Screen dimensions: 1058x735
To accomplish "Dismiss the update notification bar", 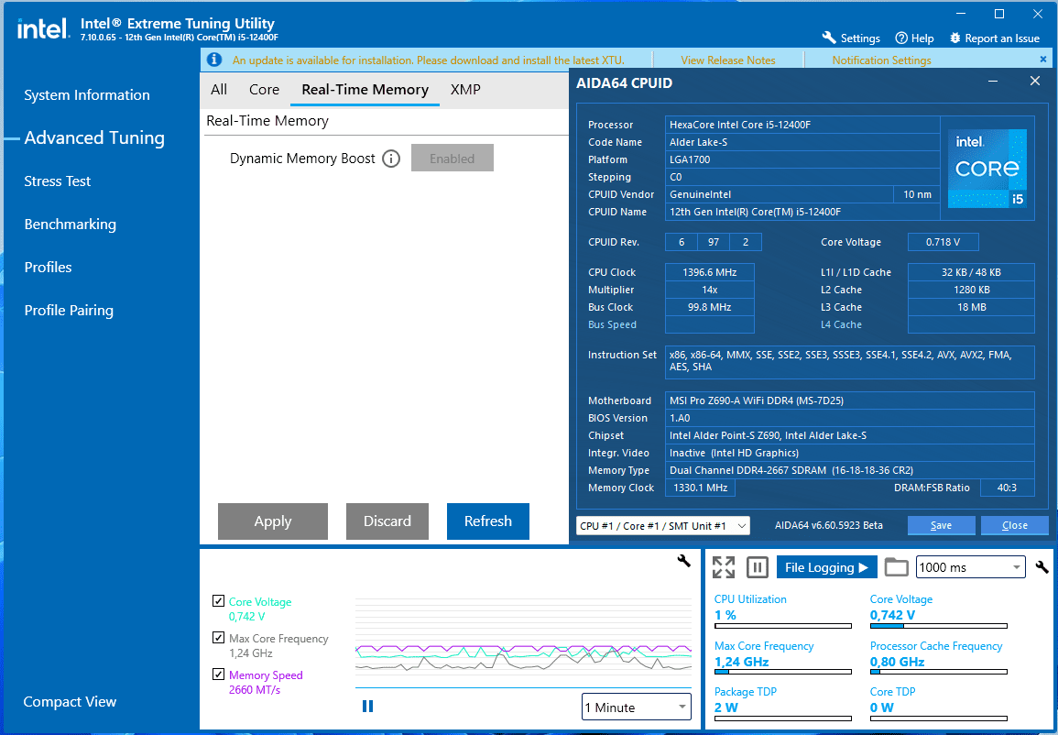I will tap(1043, 60).
